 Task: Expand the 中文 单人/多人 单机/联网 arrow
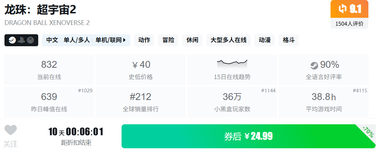[x=124, y=40]
